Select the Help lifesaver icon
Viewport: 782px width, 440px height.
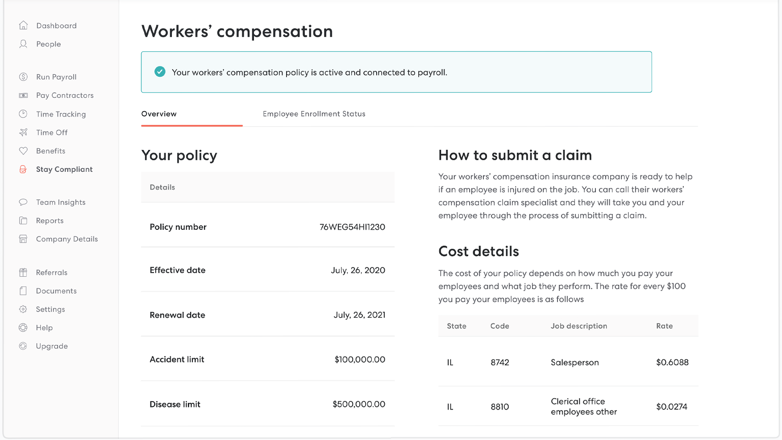pos(24,327)
